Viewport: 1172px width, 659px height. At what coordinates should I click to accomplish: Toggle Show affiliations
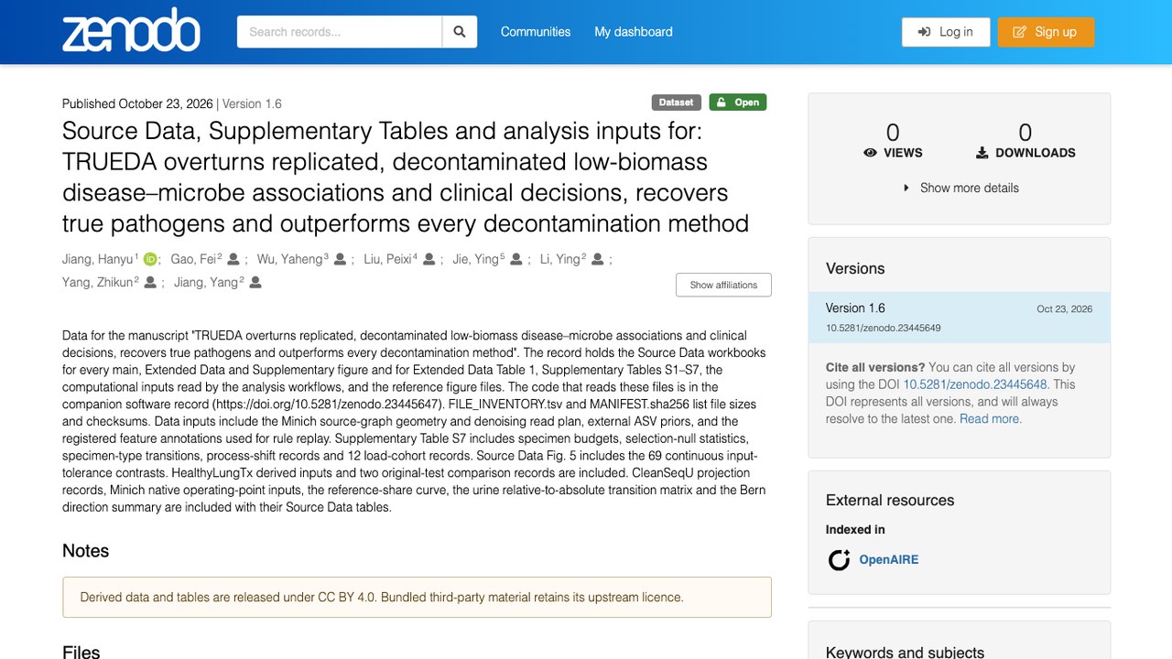click(x=723, y=285)
